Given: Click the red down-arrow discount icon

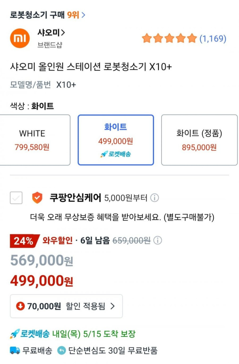Looking at the screenshot, I should pos(20,306).
